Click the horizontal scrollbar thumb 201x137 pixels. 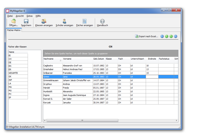click(82, 120)
